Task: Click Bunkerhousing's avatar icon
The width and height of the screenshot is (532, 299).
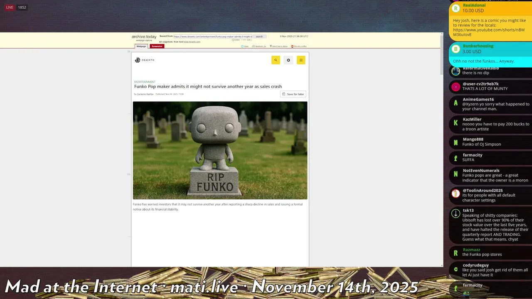Action: tap(456, 49)
